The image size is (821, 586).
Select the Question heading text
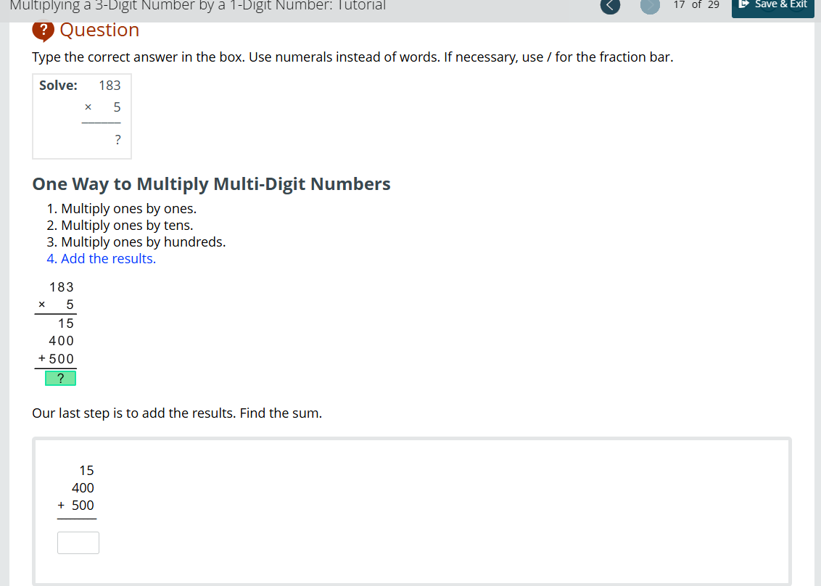(99, 30)
